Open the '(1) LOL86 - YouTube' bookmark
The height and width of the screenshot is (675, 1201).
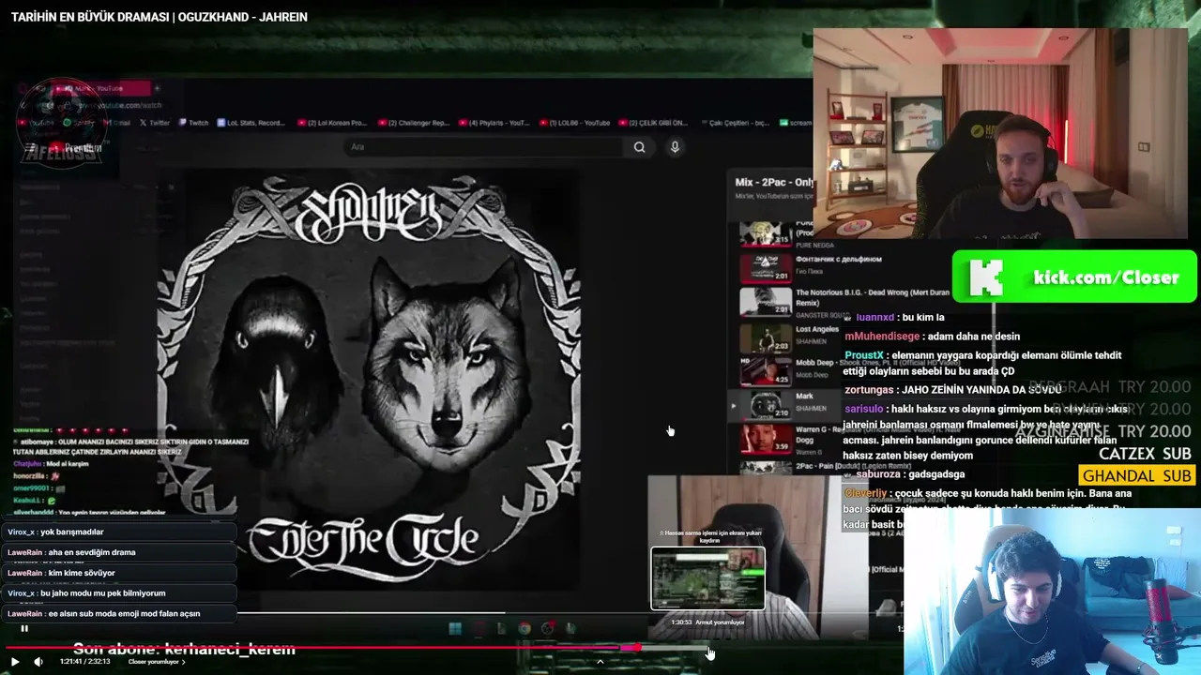[574, 123]
